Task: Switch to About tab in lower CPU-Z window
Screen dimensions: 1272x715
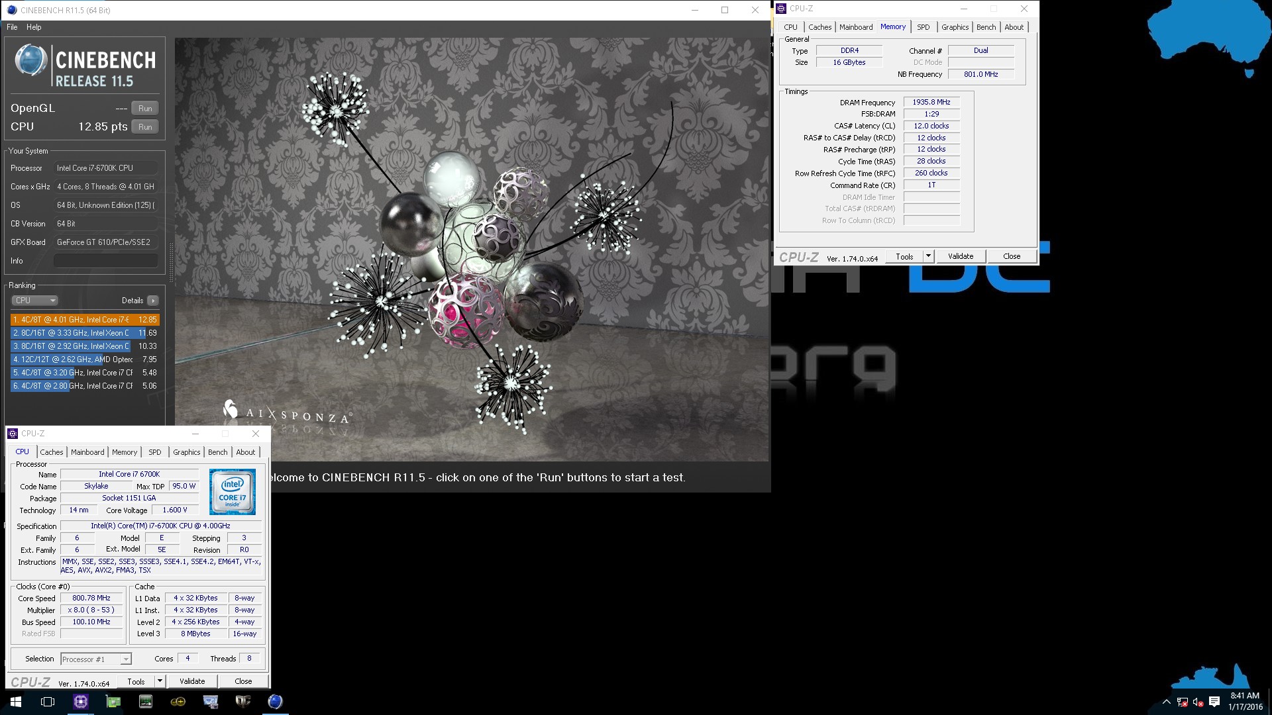Action: [246, 452]
